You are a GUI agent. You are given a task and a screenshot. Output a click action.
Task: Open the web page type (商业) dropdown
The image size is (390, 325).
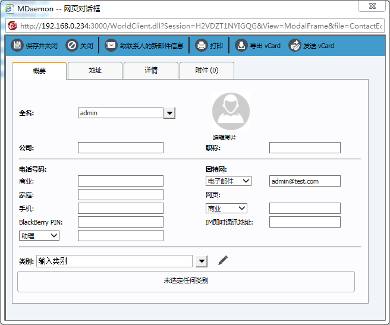tap(227, 208)
